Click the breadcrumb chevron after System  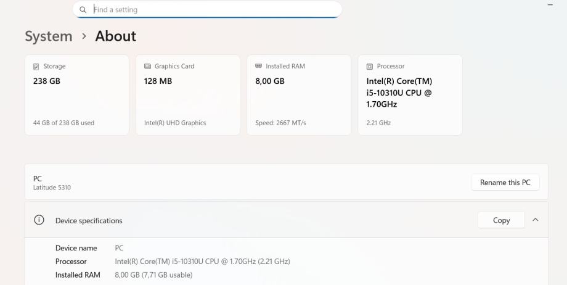click(84, 36)
